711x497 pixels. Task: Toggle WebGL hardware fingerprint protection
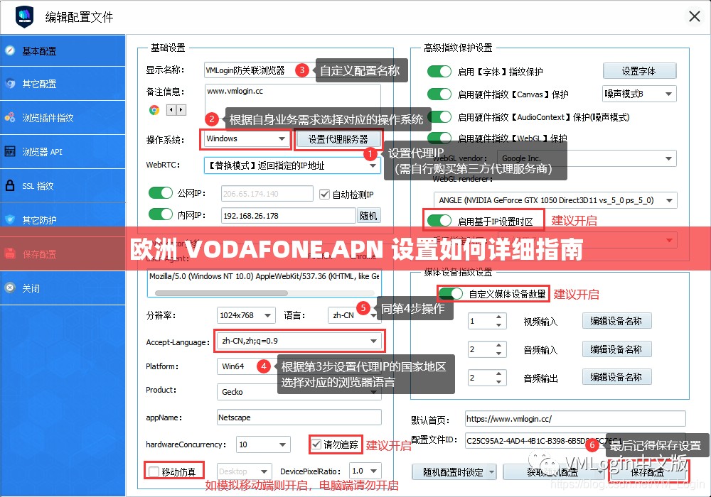click(x=439, y=137)
